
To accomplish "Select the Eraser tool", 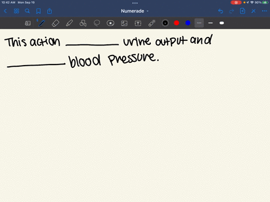I will coord(55,24).
